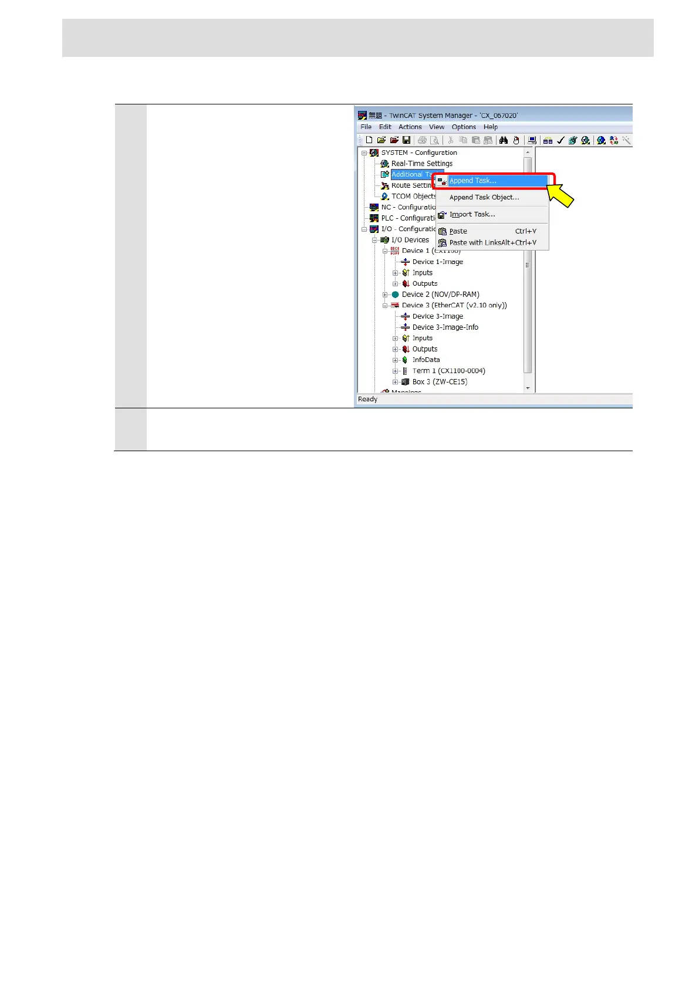
Task: Click the Reload I/O Devices toolbar icon
Action: 614,140
